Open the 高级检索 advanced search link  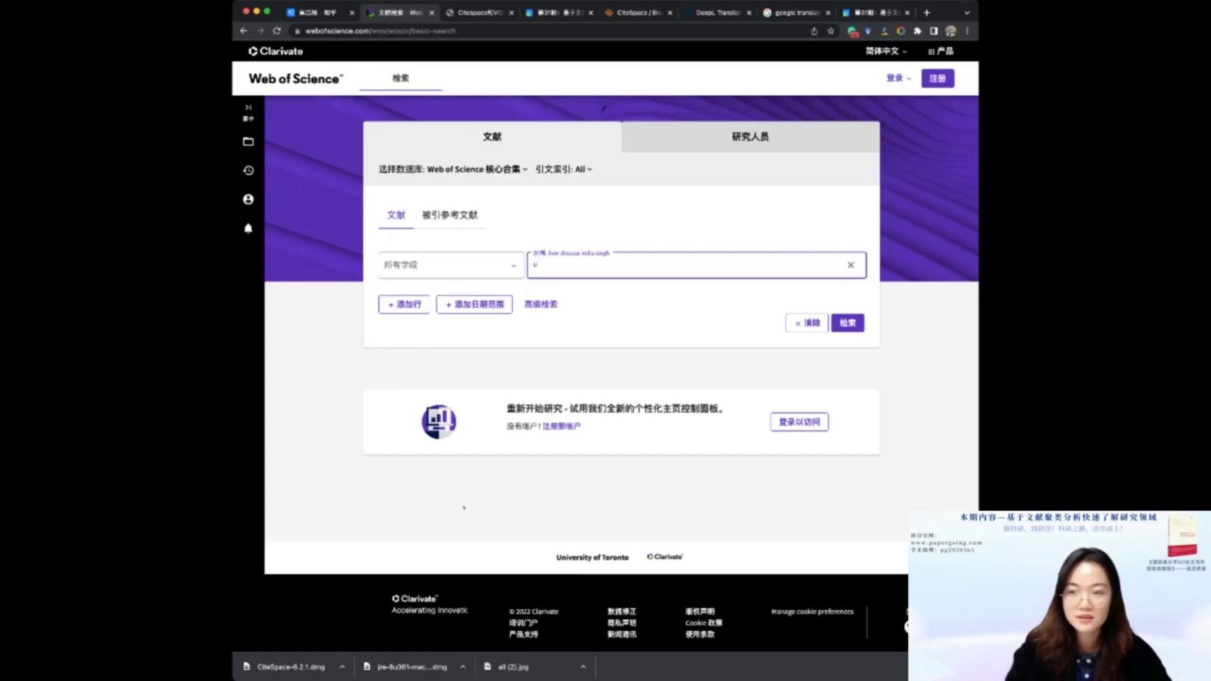click(x=541, y=304)
